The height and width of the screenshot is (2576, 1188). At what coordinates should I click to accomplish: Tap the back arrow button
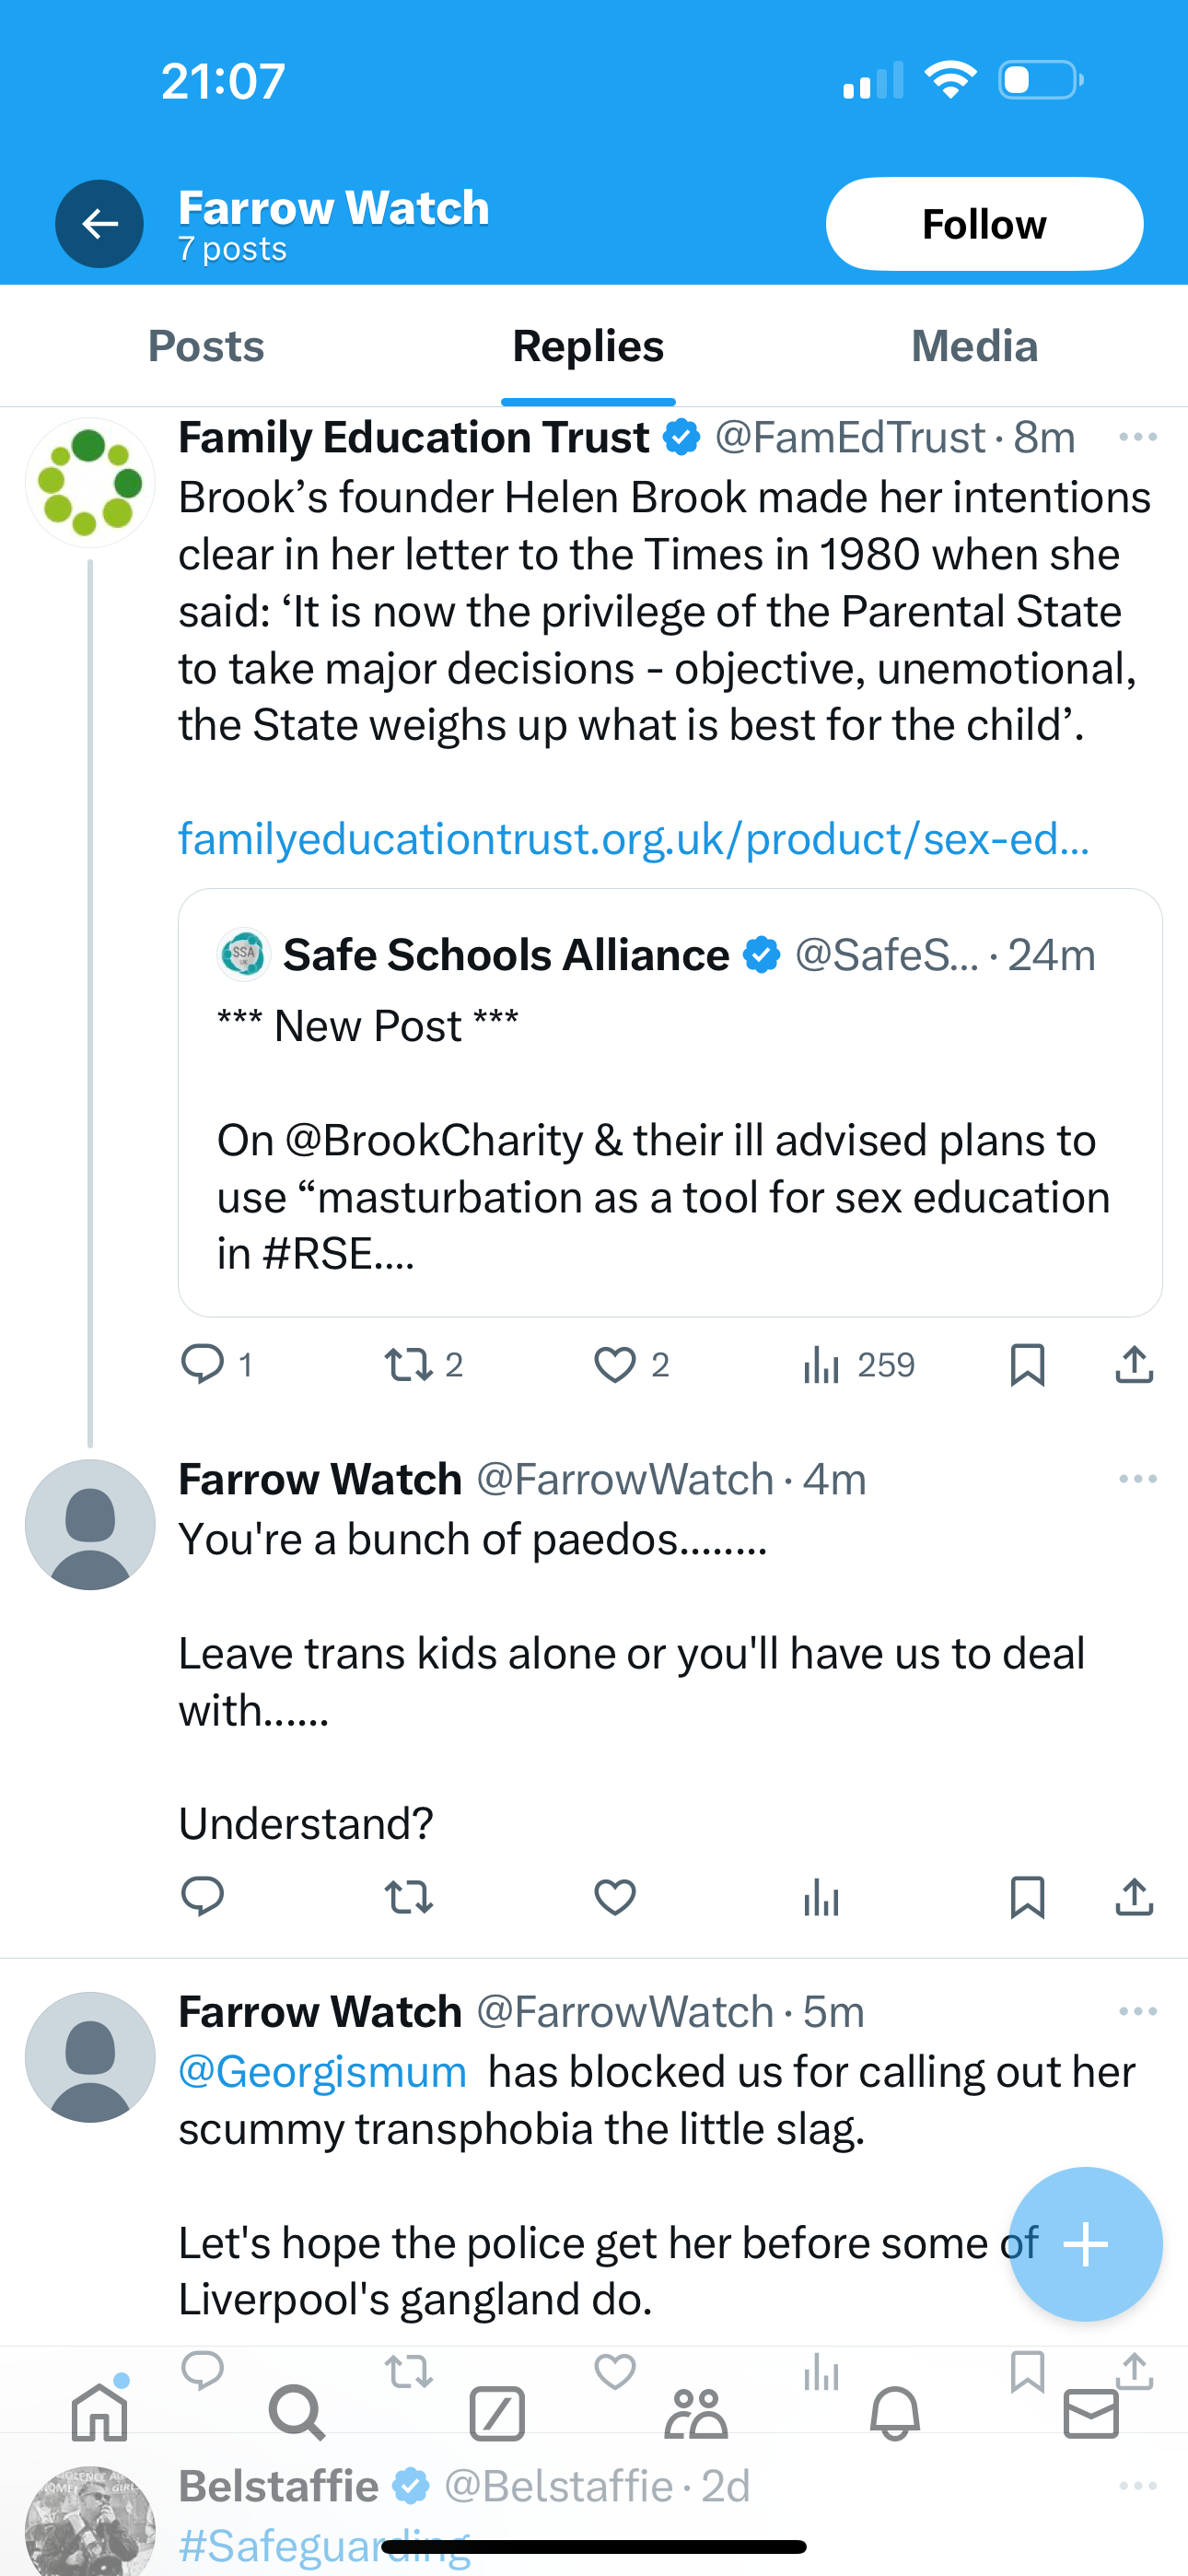point(99,224)
